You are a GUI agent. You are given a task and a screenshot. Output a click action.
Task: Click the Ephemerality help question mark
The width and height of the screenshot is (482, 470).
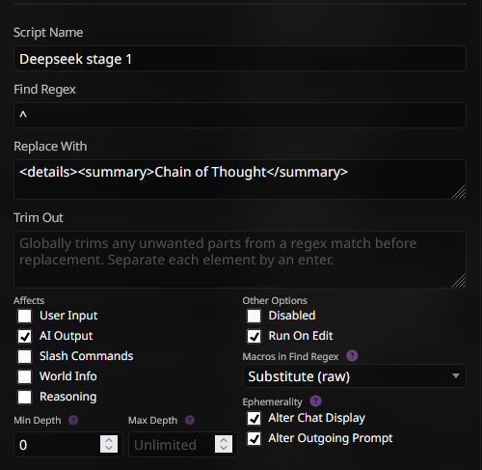point(315,401)
